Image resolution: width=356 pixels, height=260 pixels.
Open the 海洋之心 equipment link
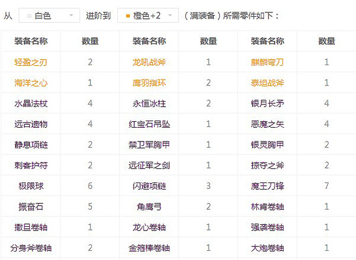(x=31, y=83)
